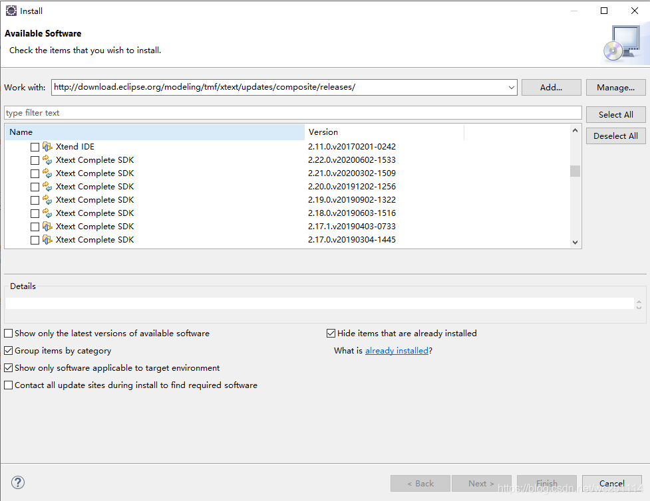650x501 pixels.
Task: Check Xtext Complete SDK 2.18.0.v20190603-1516 checkbox
Action: (x=35, y=213)
